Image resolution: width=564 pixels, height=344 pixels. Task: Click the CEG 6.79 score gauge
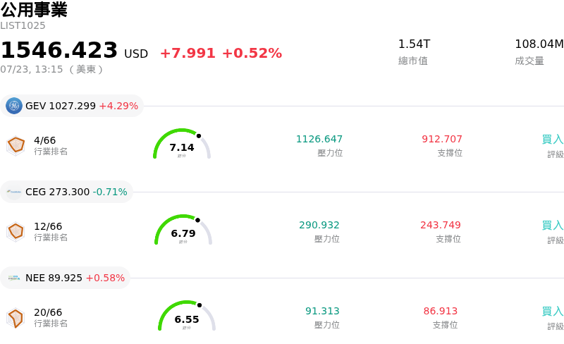pos(183,230)
